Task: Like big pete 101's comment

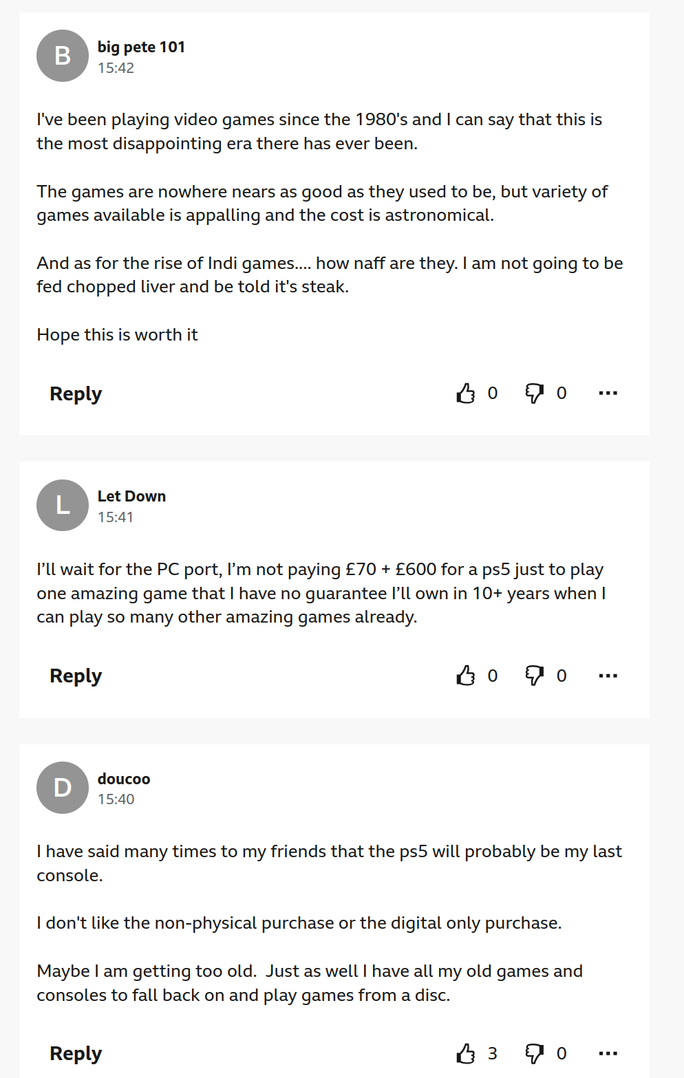Action: (466, 394)
